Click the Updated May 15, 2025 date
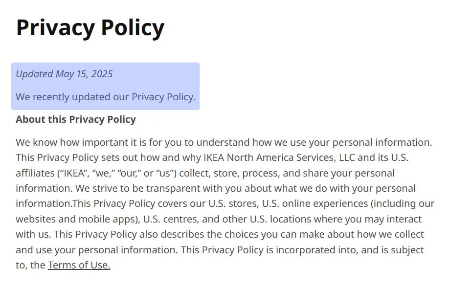Image resolution: width=450 pixels, height=289 pixels. [x=64, y=74]
